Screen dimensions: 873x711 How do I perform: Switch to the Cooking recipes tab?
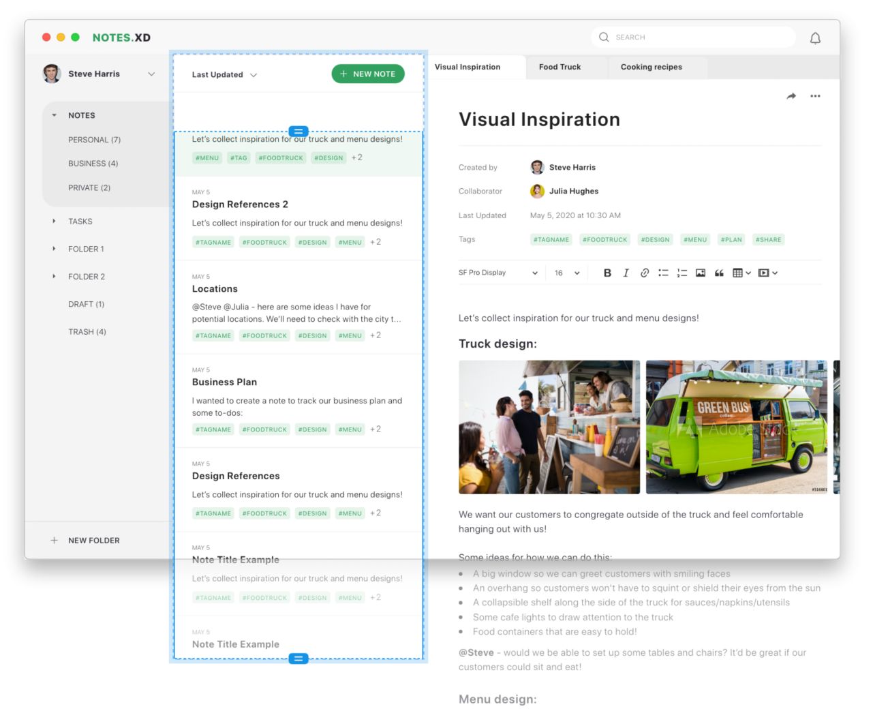coord(651,67)
